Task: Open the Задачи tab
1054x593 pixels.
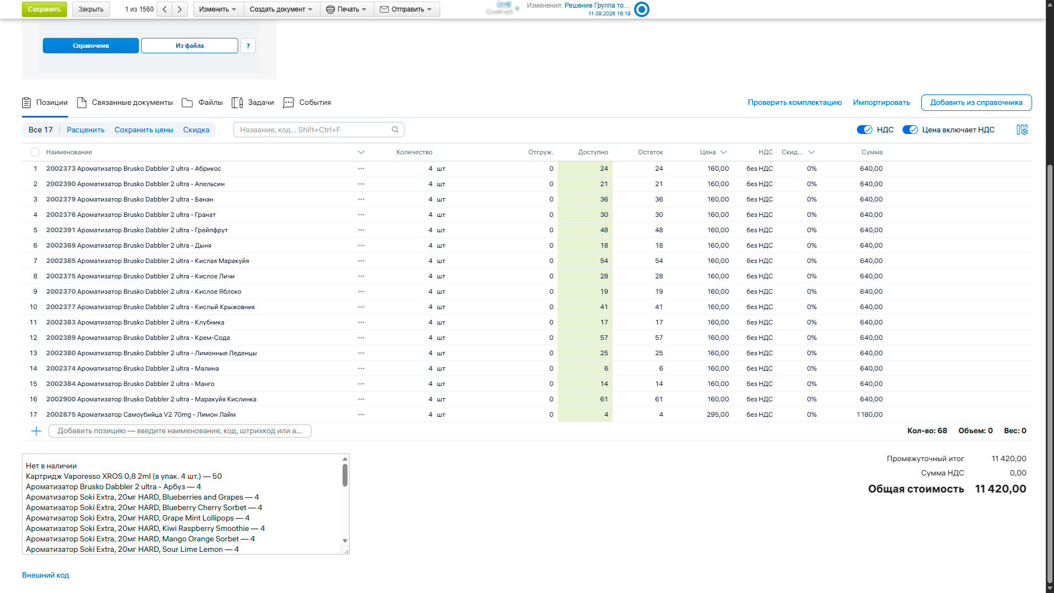Action: click(253, 103)
